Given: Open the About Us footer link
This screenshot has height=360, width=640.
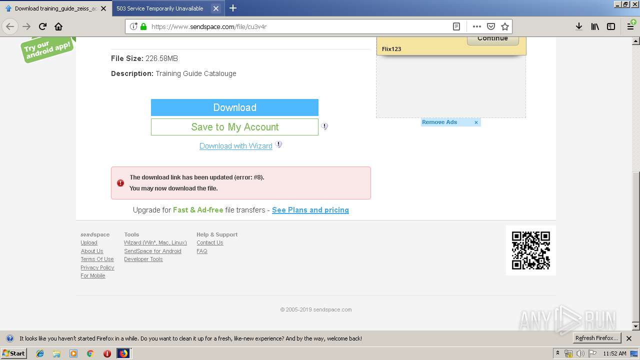Looking at the screenshot, I should [92, 251].
